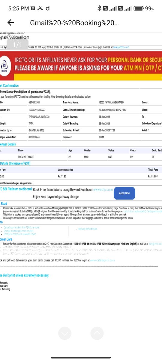Select passenger age 27
This screenshot has width=162, height=361.
tap(70, 157)
